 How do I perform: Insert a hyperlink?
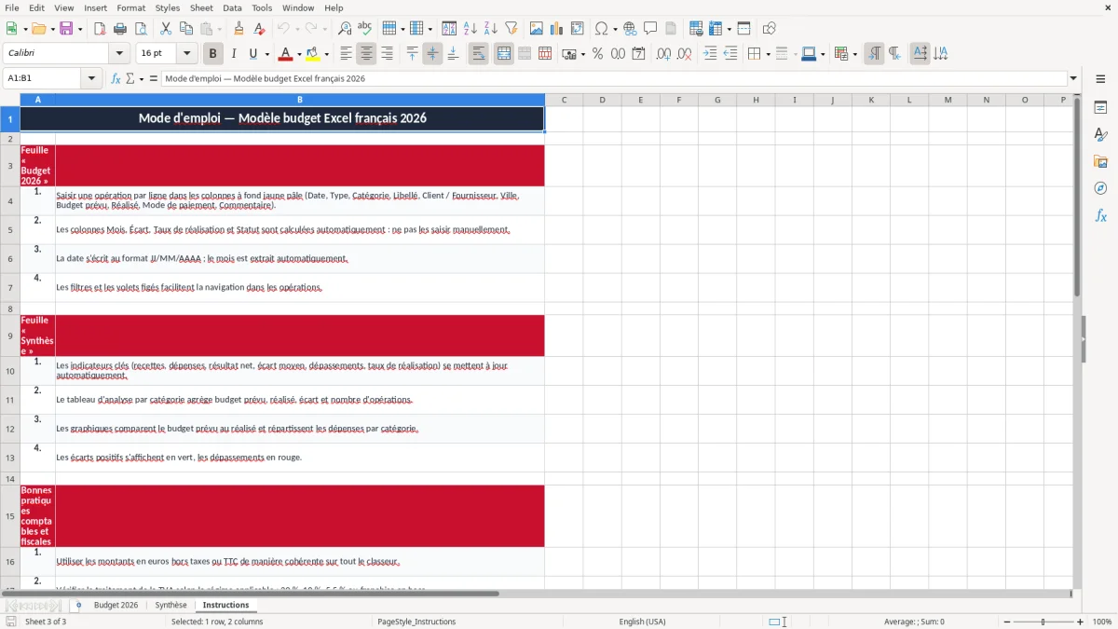pos(631,29)
